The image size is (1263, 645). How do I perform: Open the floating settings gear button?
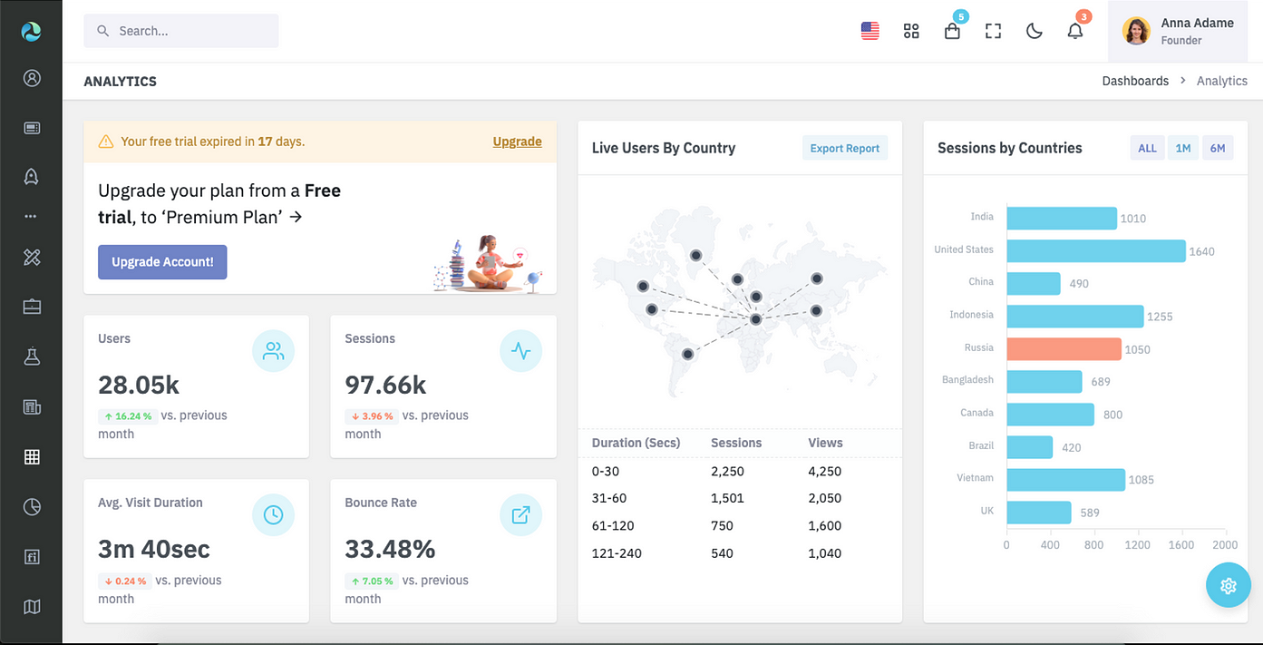tap(1228, 585)
